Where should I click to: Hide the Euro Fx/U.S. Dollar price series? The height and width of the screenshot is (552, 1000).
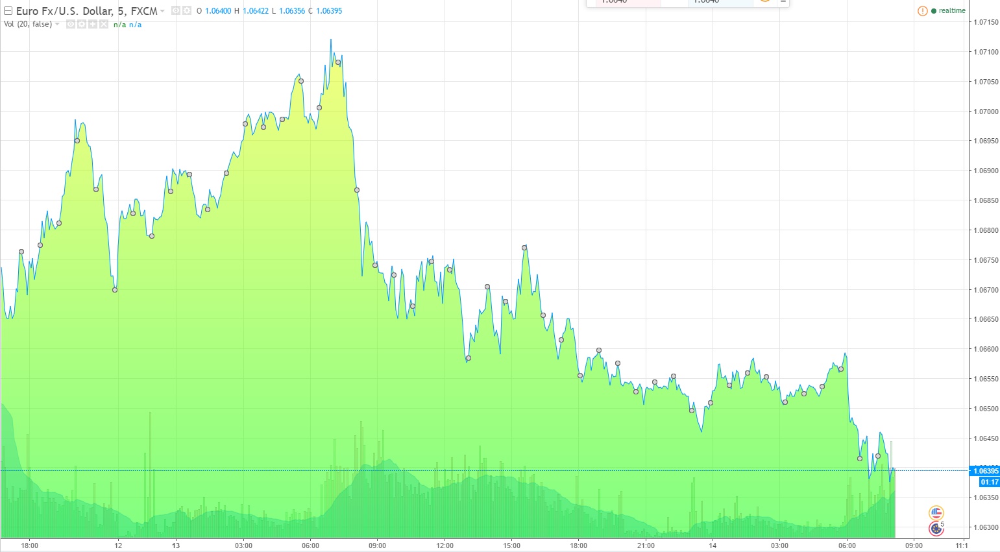coord(176,11)
